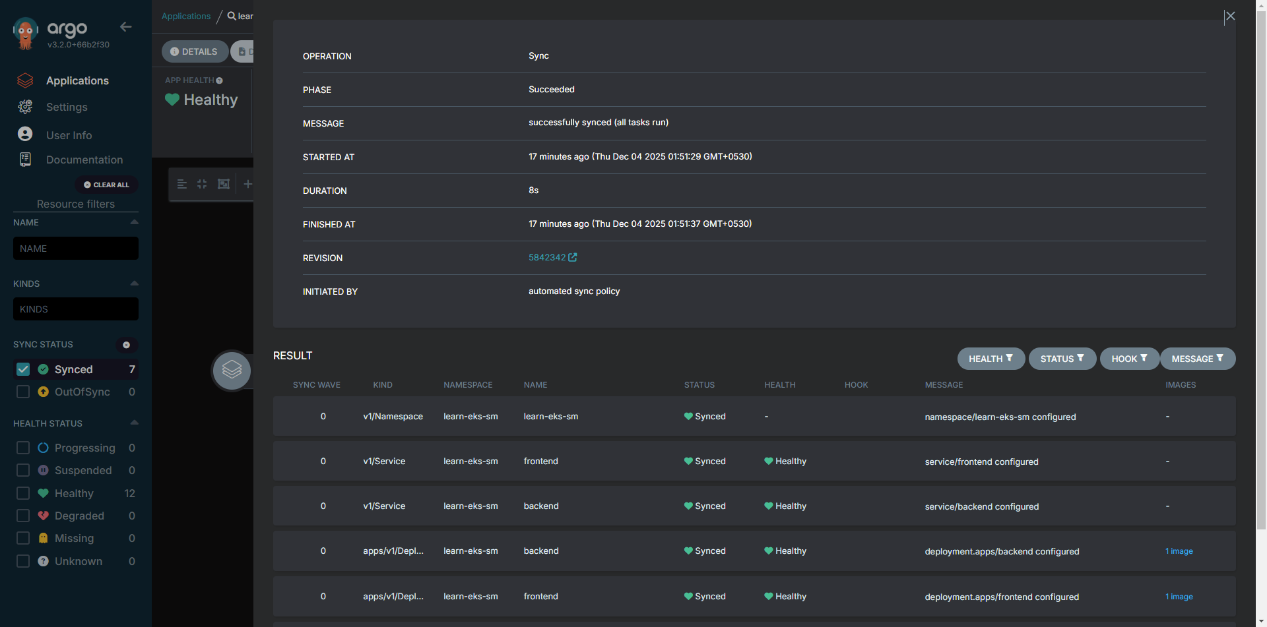1267x627 pixels.
Task: Zoom in using the plus icon
Action: coord(248,184)
